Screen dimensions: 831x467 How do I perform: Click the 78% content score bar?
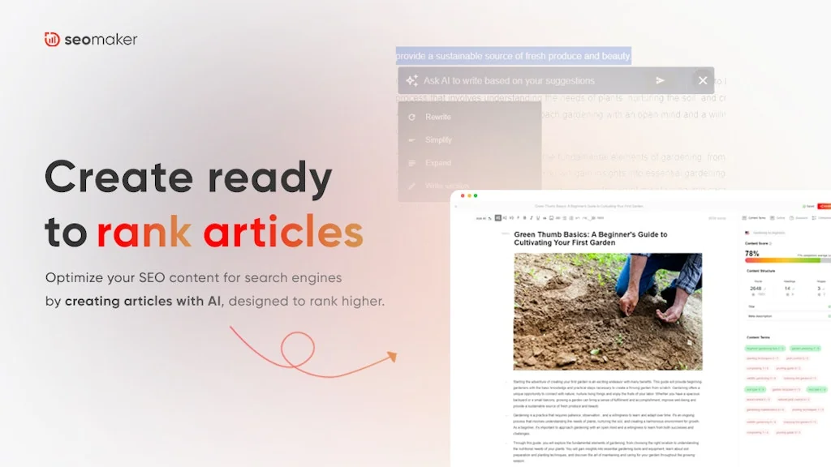click(x=788, y=260)
